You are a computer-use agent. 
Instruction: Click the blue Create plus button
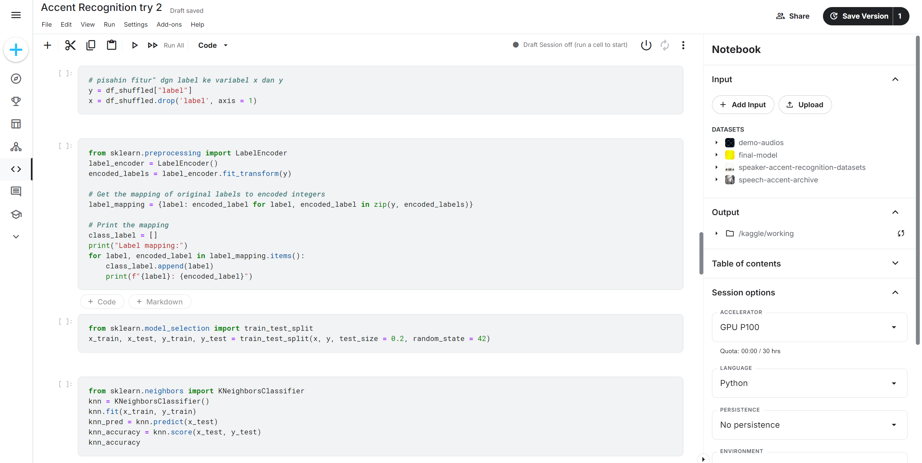point(16,50)
